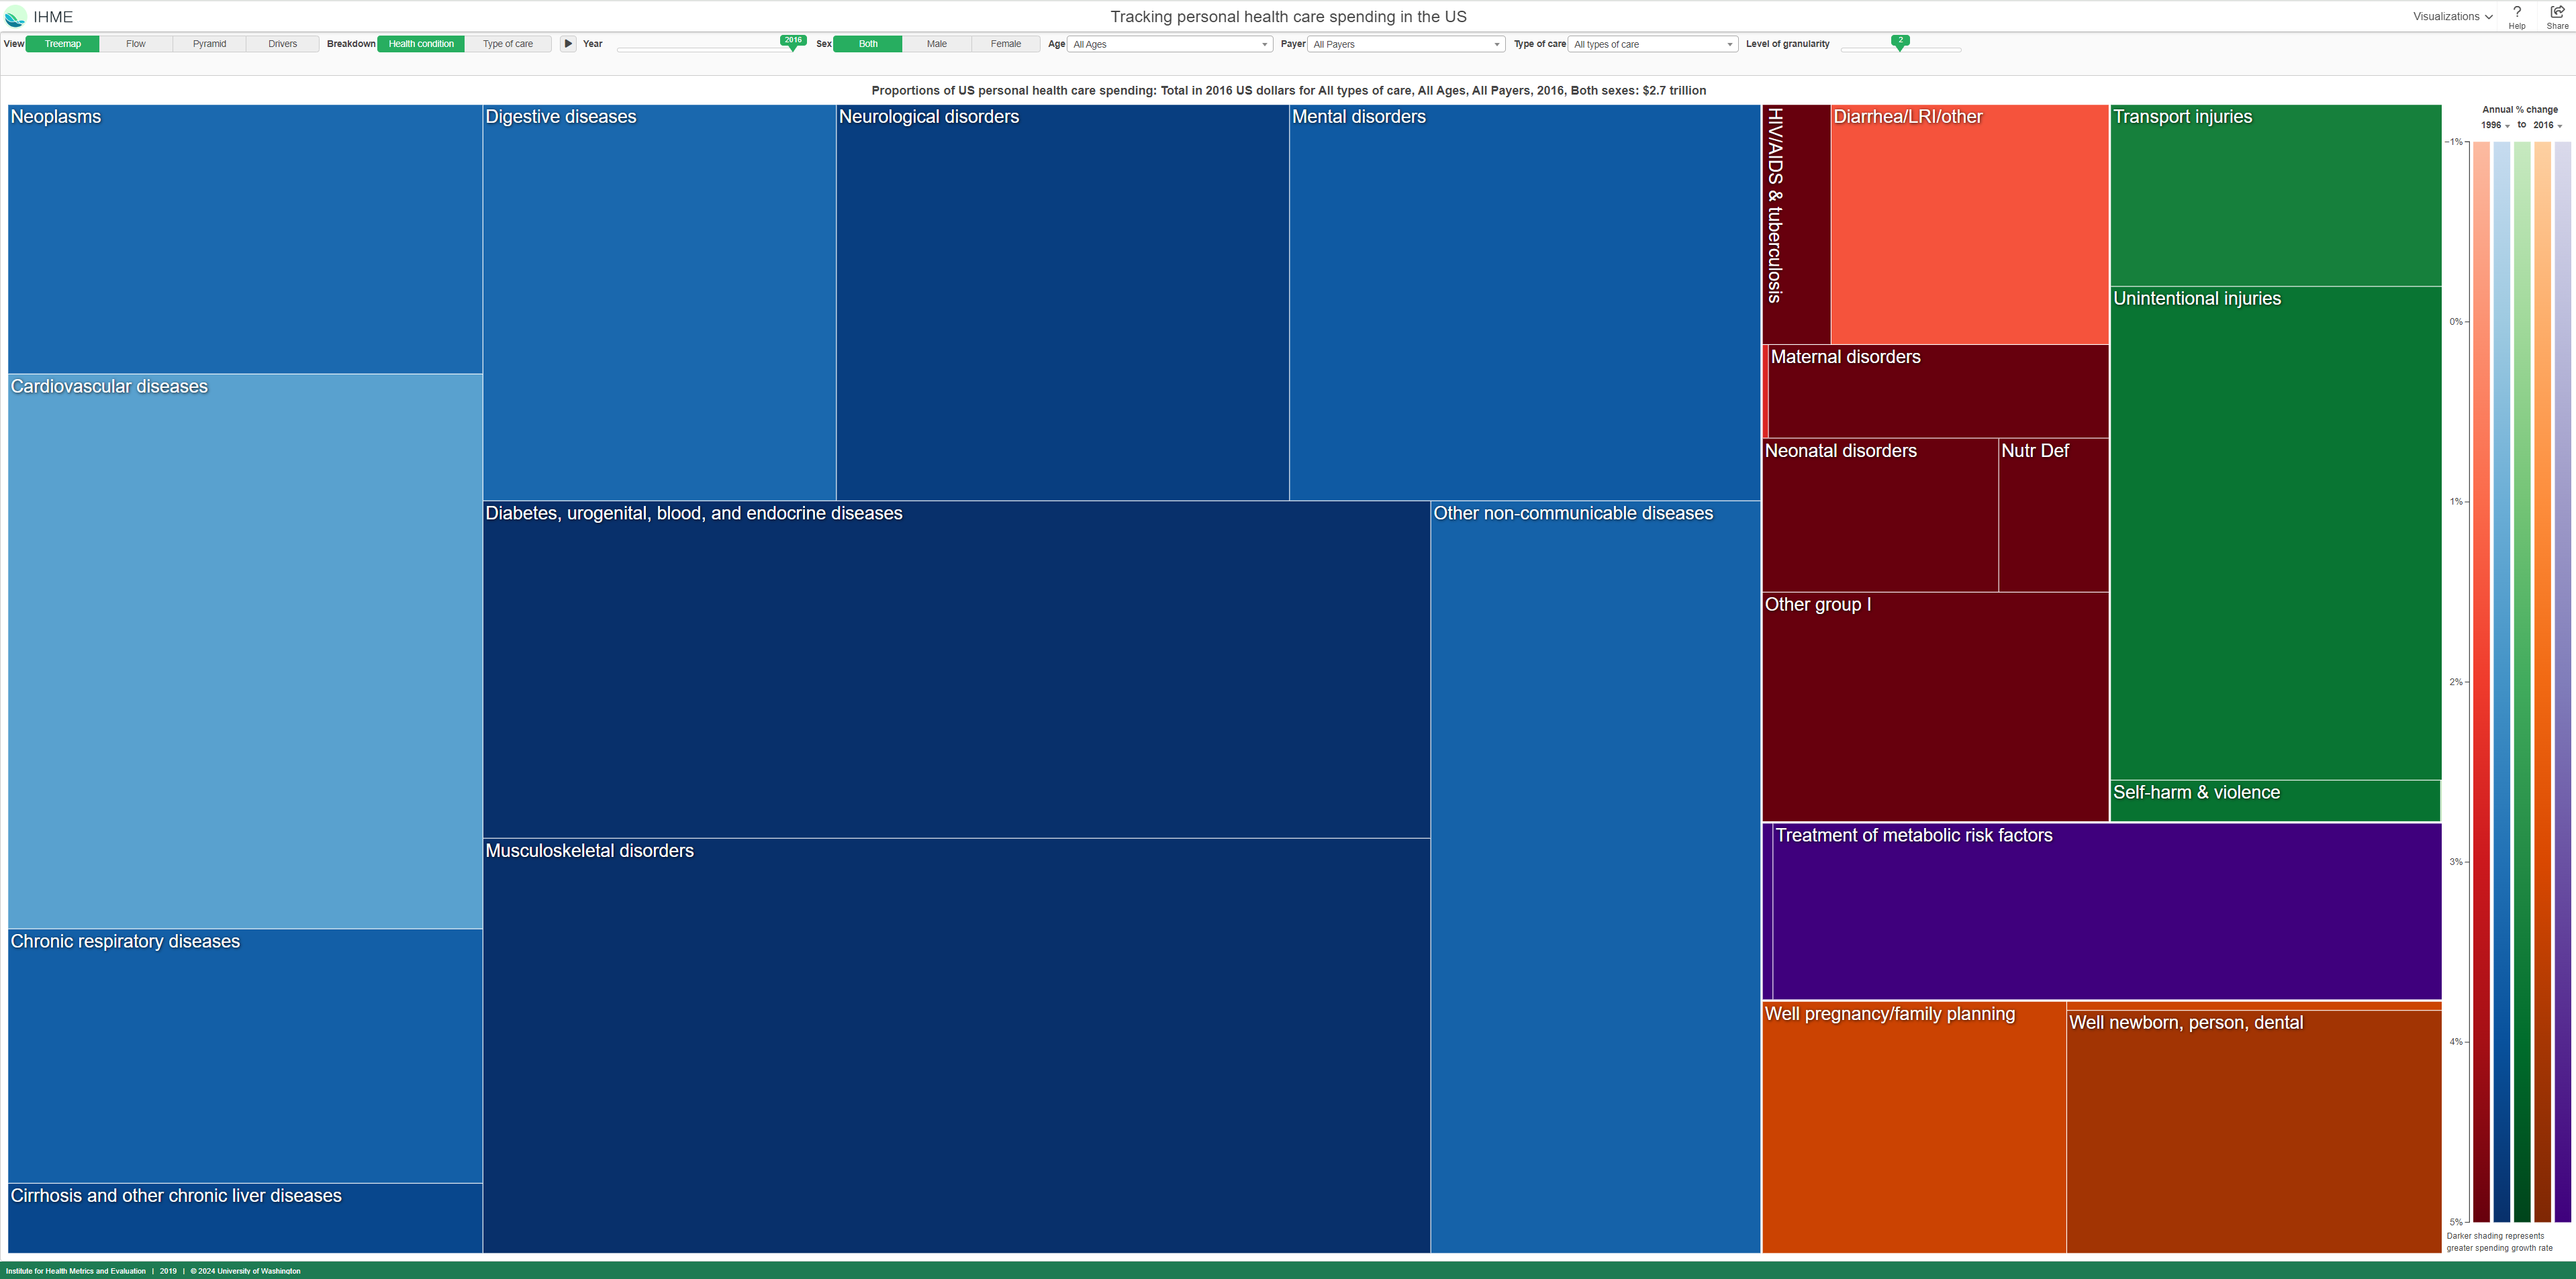Click Institute for Health Metrics and Evaluation footer link

click(76, 1271)
